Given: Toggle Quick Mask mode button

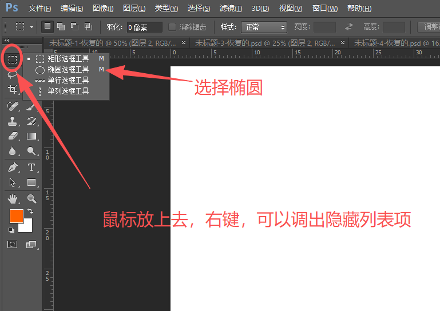Looking at the screenshot, I should 13,244.
